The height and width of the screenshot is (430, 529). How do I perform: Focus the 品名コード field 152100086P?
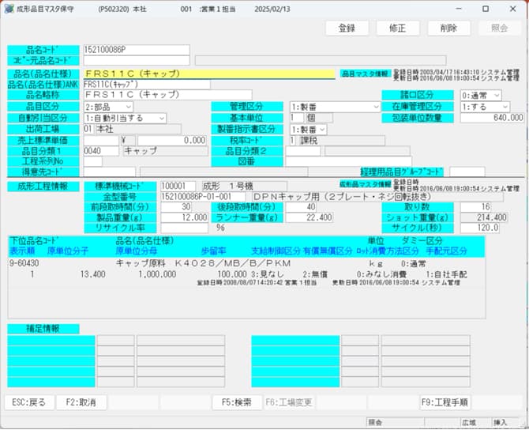click(137, 50)
